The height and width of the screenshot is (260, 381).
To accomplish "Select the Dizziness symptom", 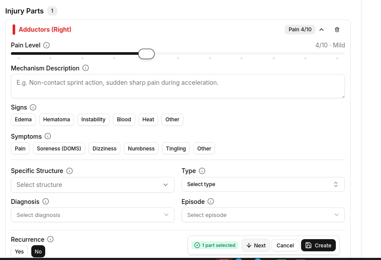I will click(105, 149).
